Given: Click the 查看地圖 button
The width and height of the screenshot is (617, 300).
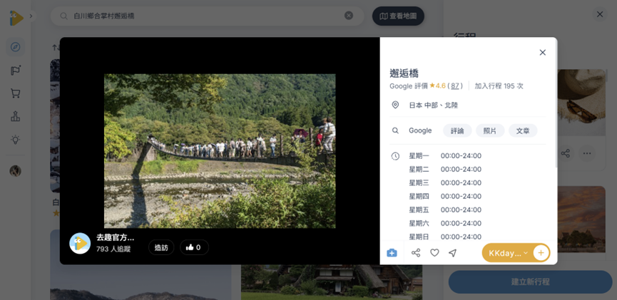Looking at the screenshot, I should (x=398, y=16).
